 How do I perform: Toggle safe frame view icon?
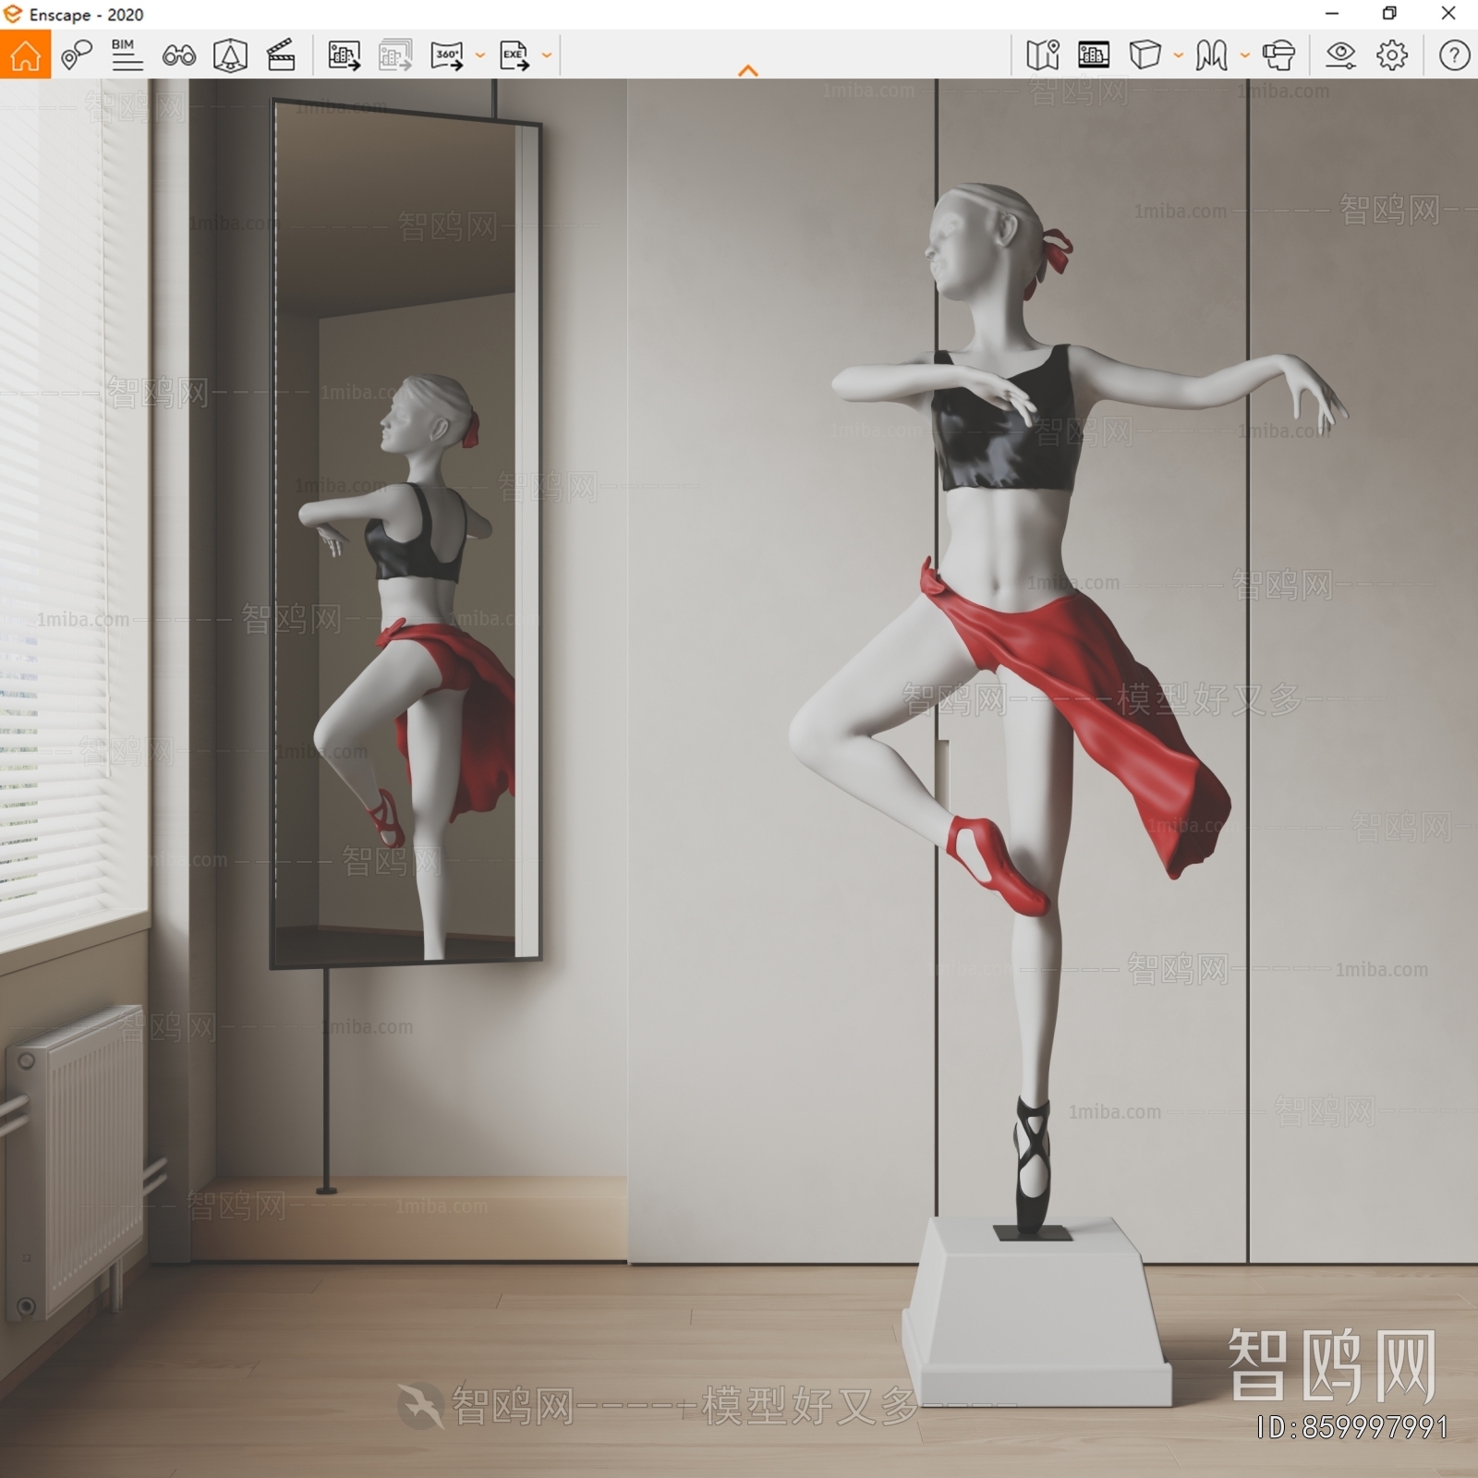click(x=230, y=55)
